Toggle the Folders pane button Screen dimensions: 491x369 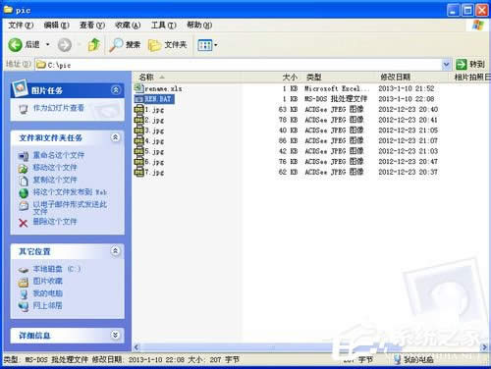pos(167,45)
